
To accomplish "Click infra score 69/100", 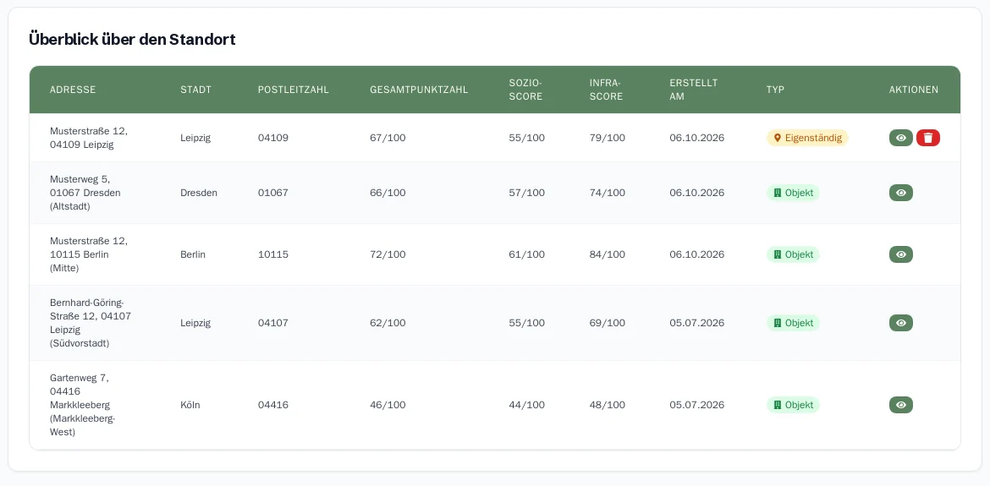I will click(x=608, y=323).
